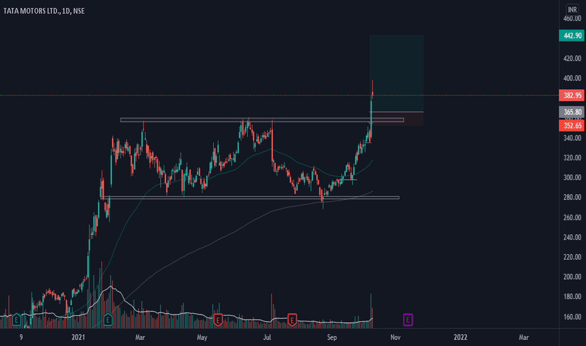Click the 382.95 current price label
Screen dimensions: 586x346
(572, 96)
